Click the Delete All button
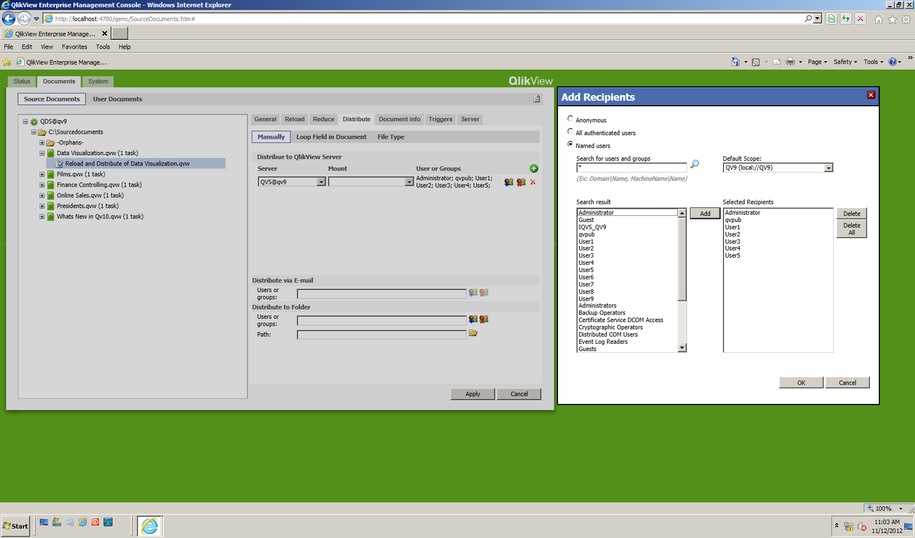 pos(852,229)
